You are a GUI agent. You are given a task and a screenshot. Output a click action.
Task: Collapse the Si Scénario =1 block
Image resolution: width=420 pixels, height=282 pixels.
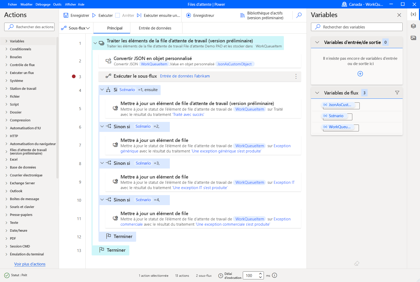point(102,90)
